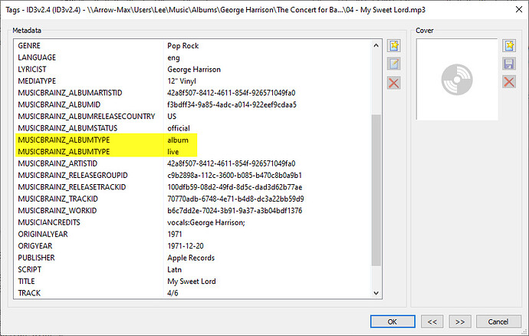
Task: Go to previous file with << button
Action: [x=432, y=322]
